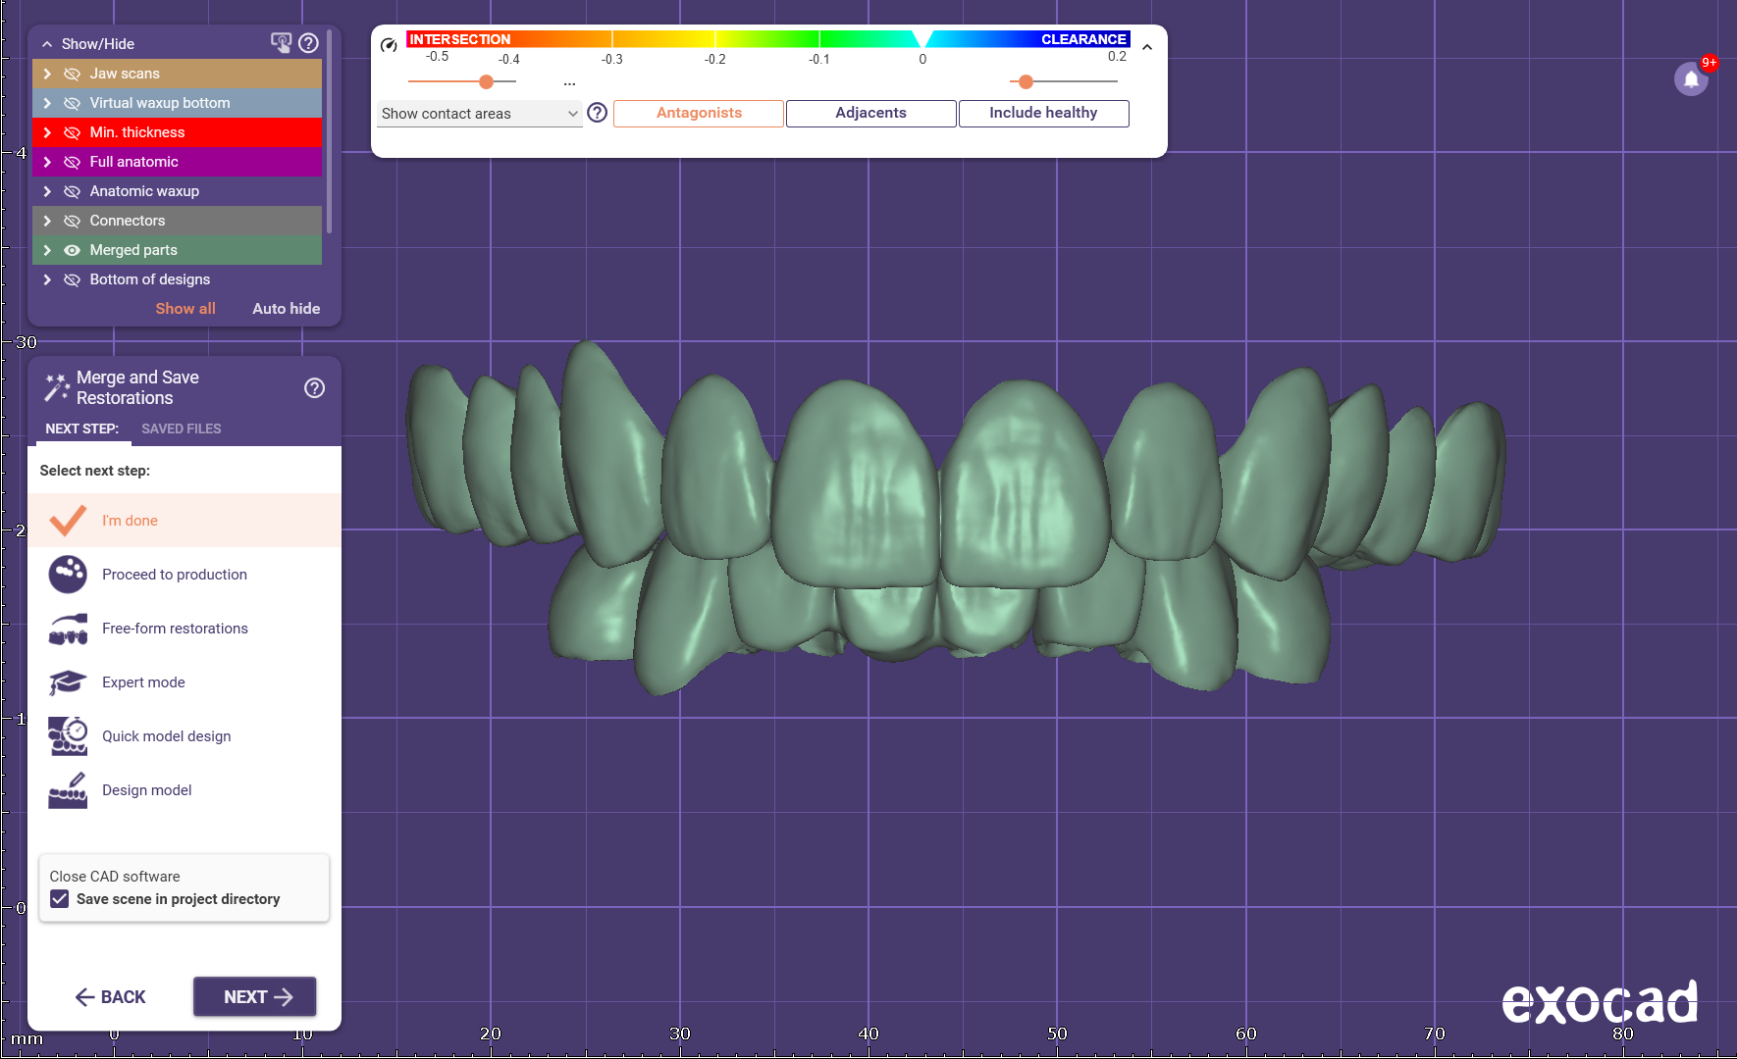Image resolution: width=1737 pixels, height=1059 pixels.
Task: Click the Design model icon
Action: tap(68, 790)
